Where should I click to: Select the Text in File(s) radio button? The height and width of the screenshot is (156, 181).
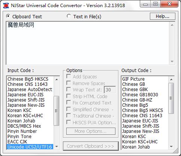click(x=69, y=16)
